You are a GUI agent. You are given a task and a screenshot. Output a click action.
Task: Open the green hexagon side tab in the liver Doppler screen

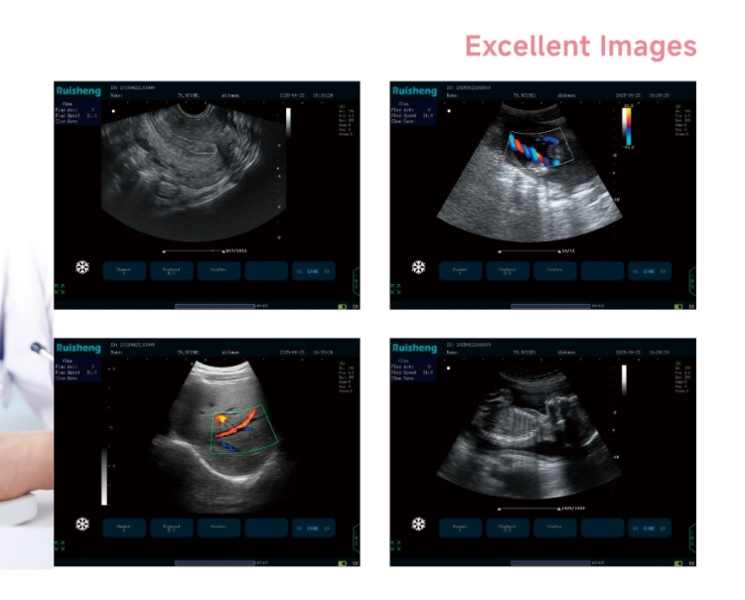(357, 538)
